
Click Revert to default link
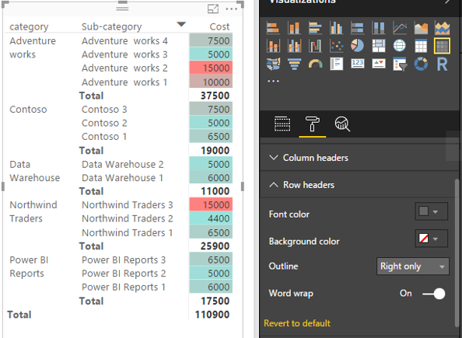297,323
